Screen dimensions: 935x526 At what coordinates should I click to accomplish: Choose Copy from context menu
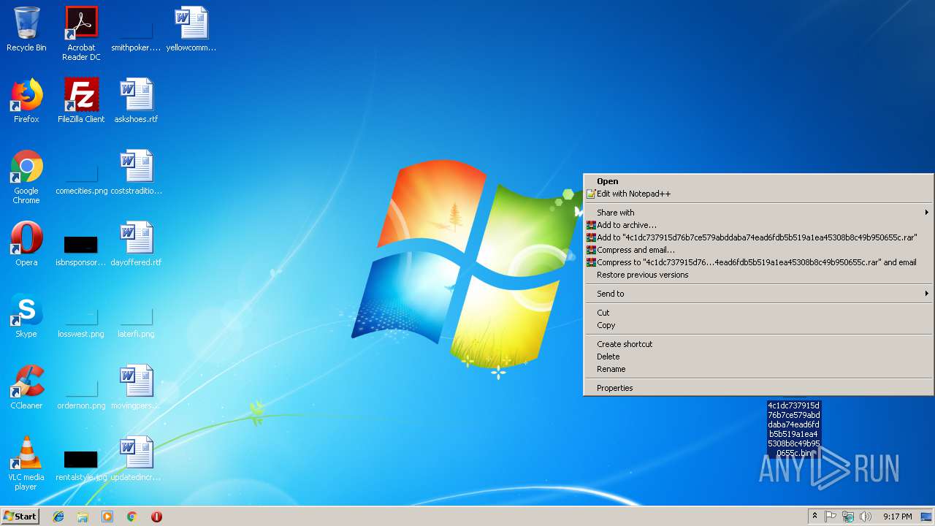(x=758, y=325)
